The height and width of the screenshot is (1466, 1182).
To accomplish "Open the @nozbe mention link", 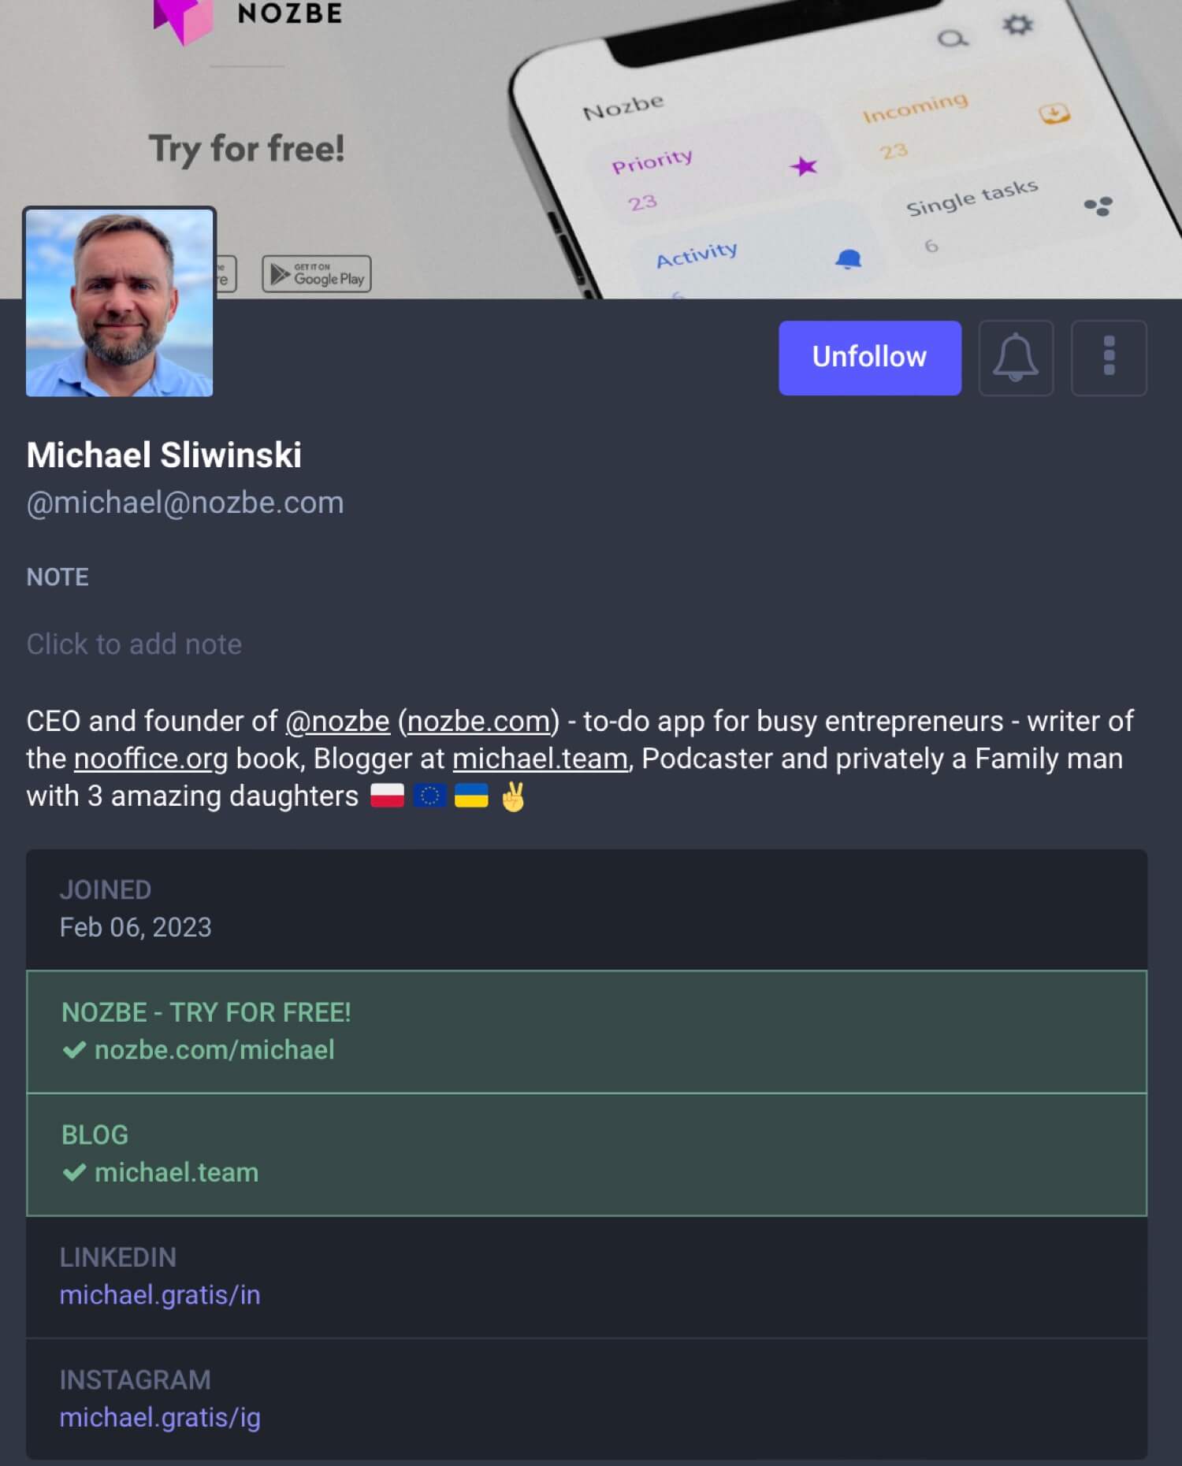I will coord(337,722).
